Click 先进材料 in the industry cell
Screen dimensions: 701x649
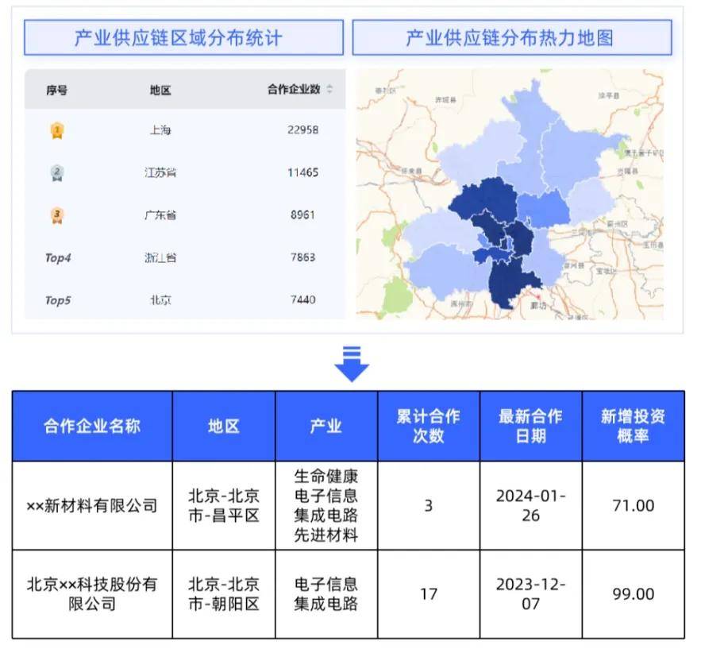(326, 535)
